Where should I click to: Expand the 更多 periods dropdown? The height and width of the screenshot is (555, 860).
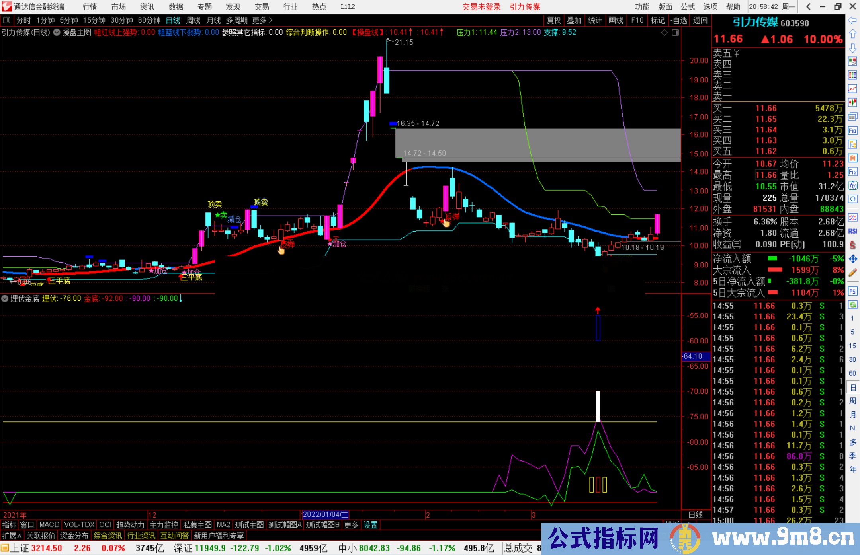(262, 20)
